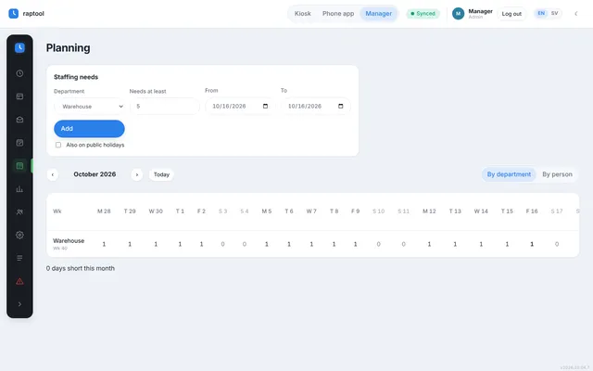The image size is (593, 371).
Task: Click the Wk column header
Action: [57, 211]
